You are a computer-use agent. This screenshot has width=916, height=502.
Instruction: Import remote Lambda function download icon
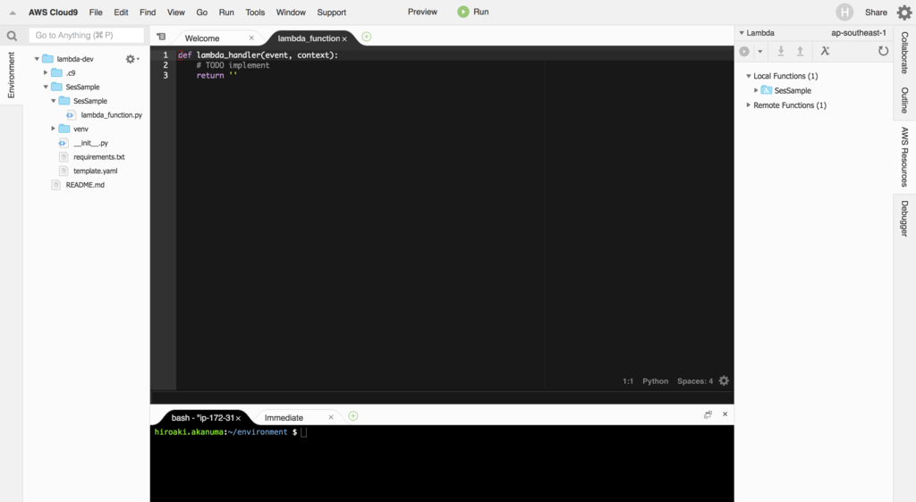780,51
